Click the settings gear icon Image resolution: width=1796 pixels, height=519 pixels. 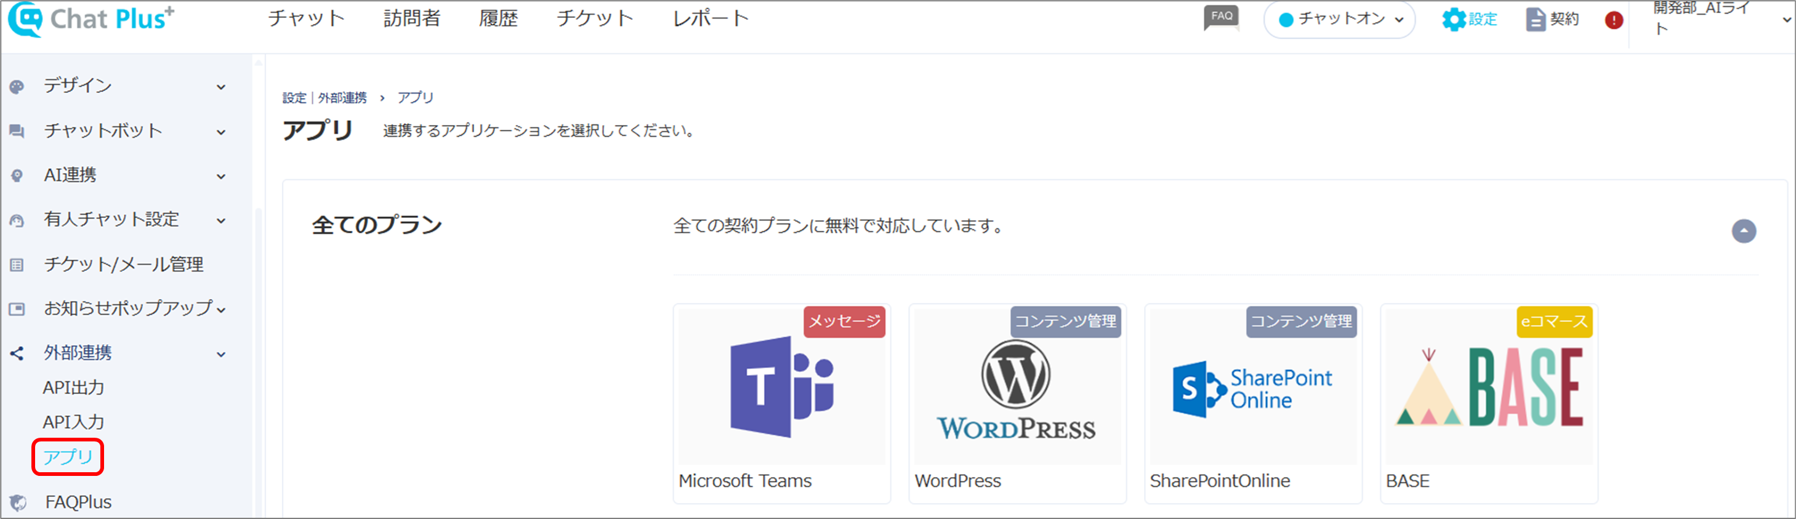pos(1453,19)
